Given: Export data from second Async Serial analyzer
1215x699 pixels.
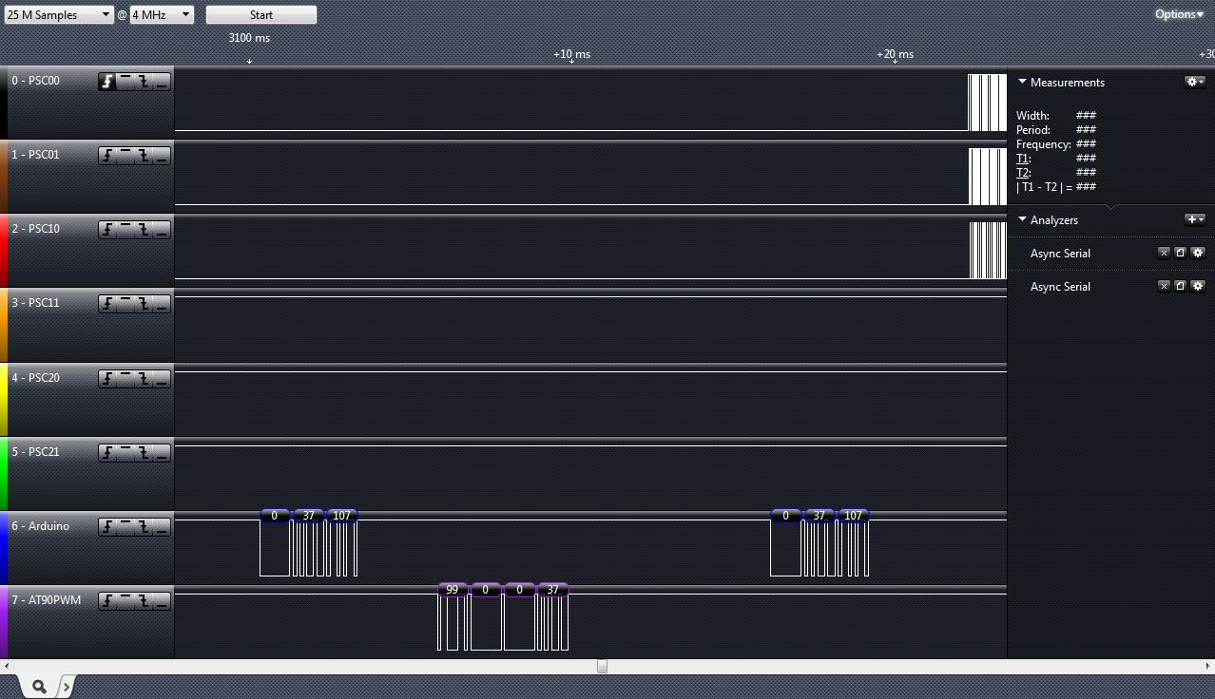Looking at the screenshot, I should [1180, 287].
